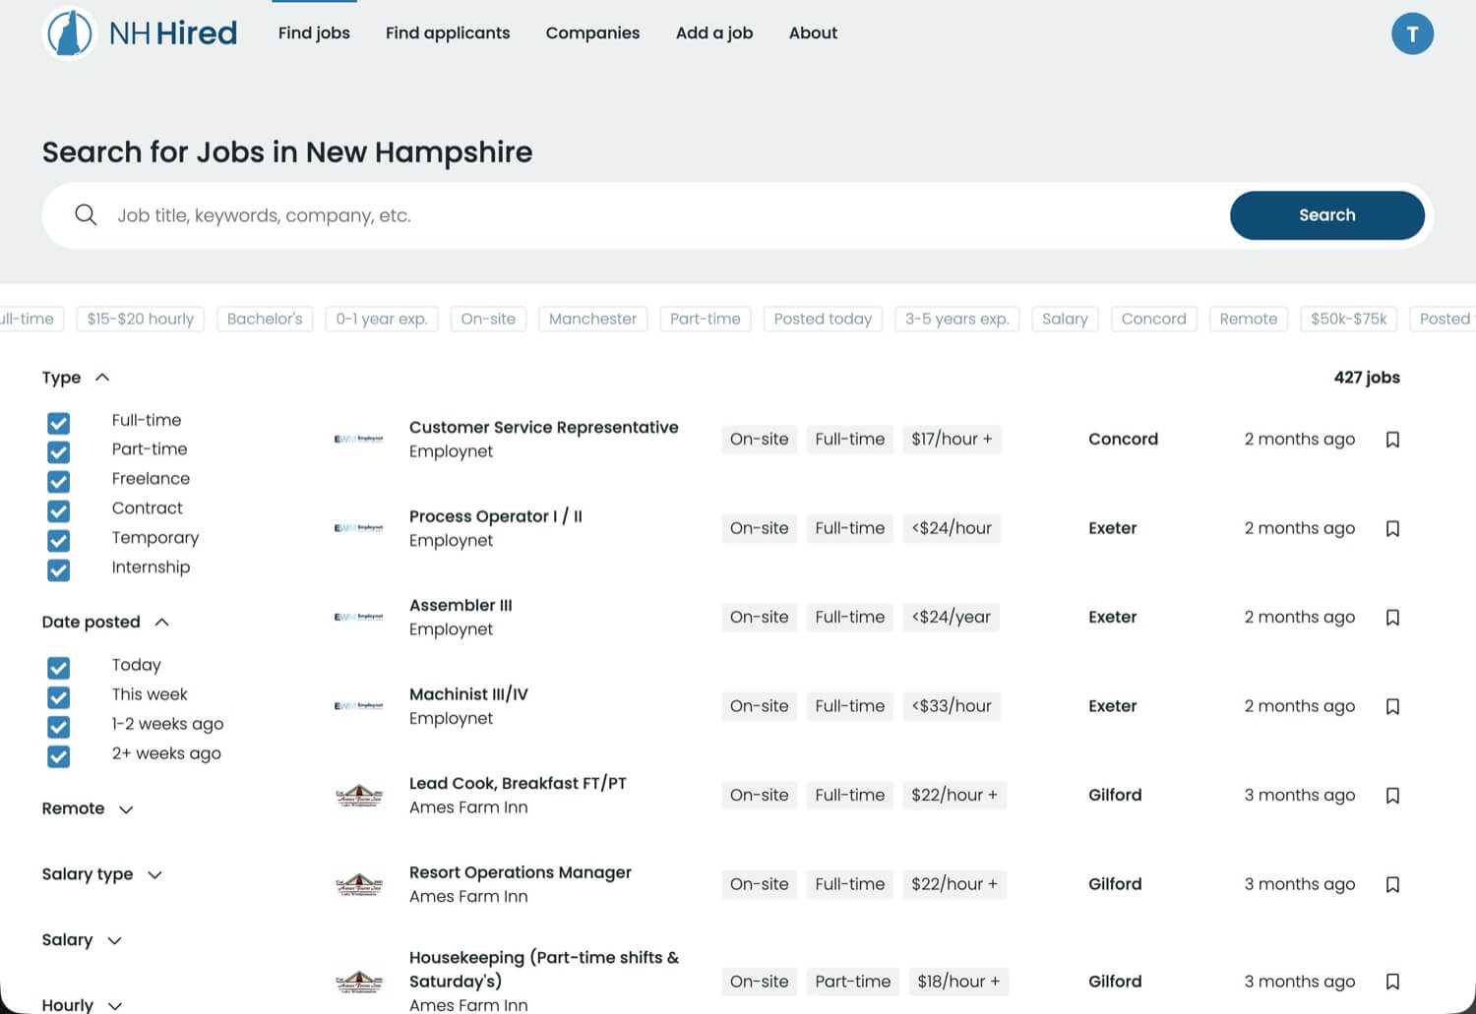Apply the On-site quick filter chip

tap(488, 319)
